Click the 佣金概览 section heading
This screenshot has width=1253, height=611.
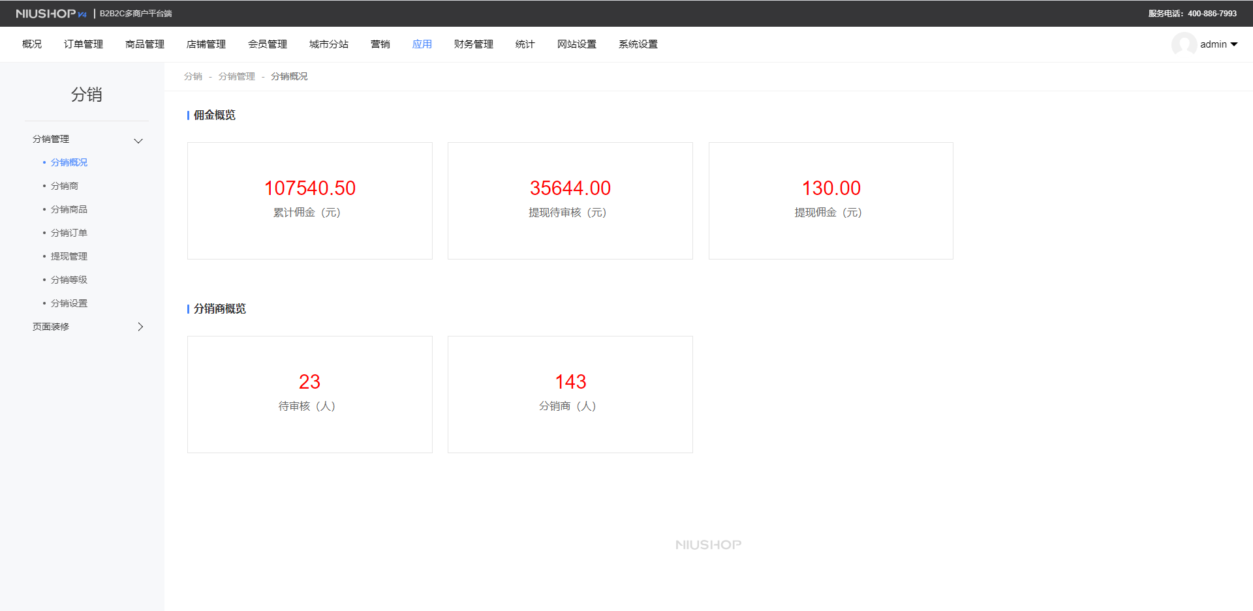click(215, 115)
